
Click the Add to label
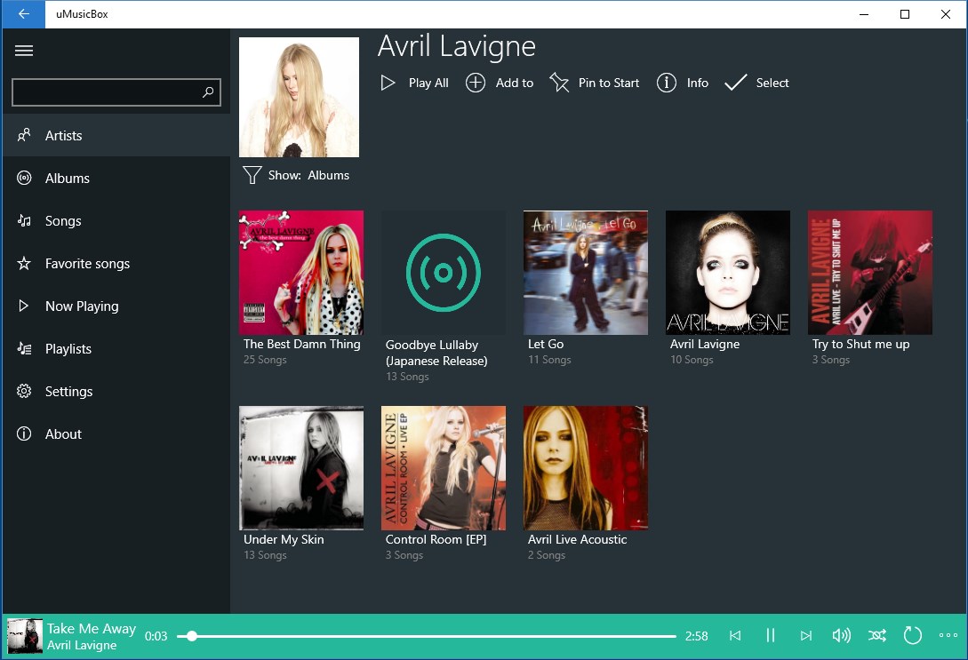point(515,83)
